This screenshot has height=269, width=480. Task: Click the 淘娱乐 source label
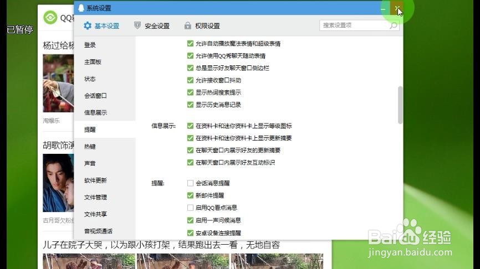pyautogui.click(x=51, y=121)
